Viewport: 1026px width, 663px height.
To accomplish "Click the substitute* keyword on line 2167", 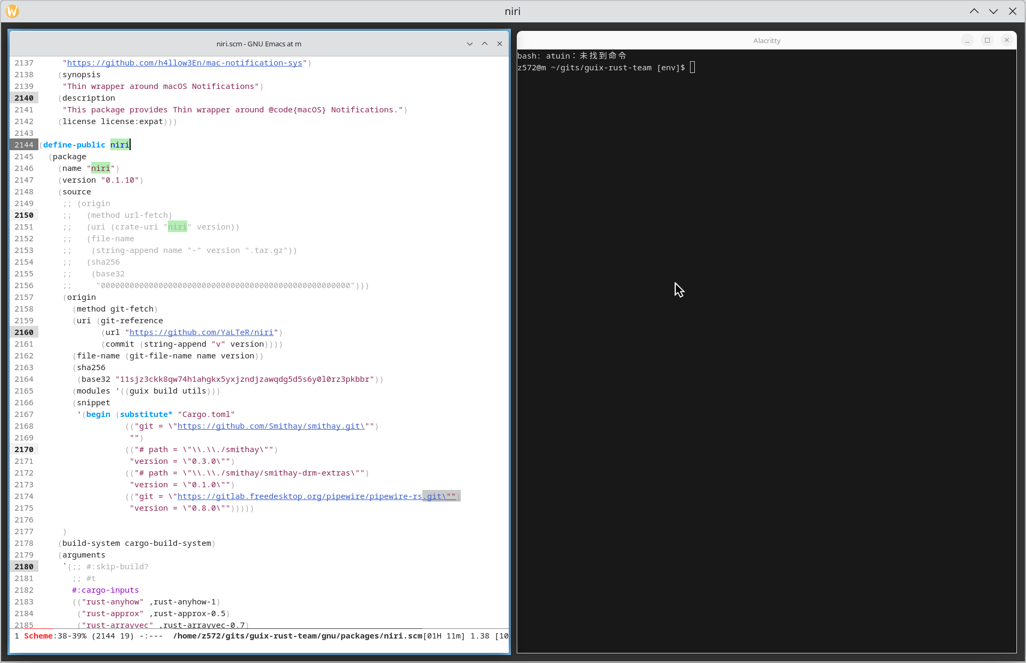I will tap(146, 414).
